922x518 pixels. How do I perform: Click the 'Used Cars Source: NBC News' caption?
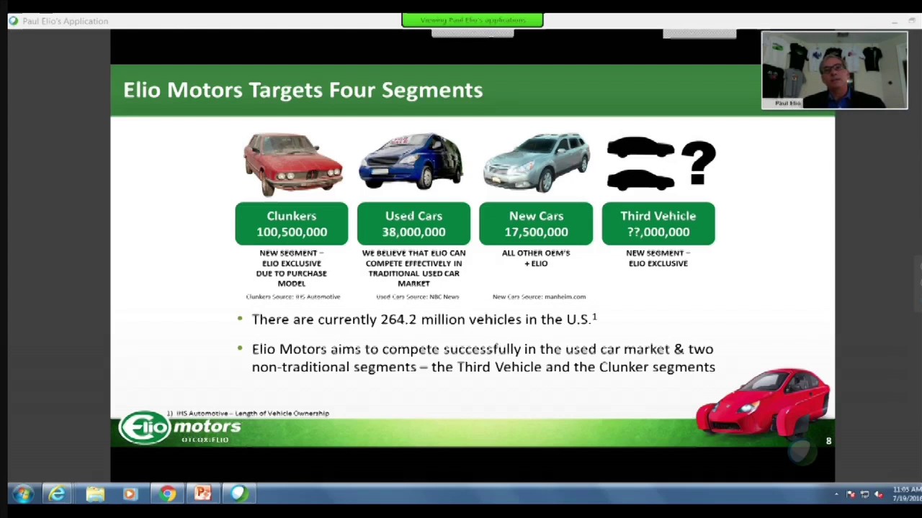[x=417, y=296]
